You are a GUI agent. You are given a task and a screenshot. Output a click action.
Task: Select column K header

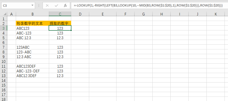coord(216,14)
